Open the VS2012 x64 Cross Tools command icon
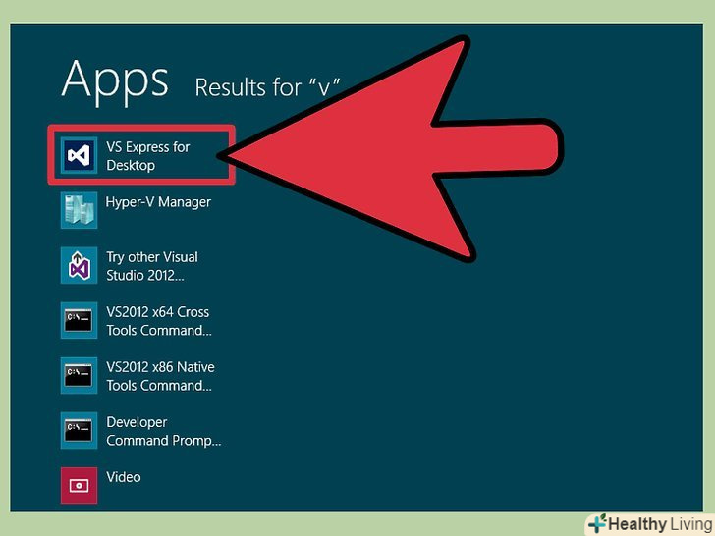The height and width of the screenshot is (536, 715). [x=79, y=320]
